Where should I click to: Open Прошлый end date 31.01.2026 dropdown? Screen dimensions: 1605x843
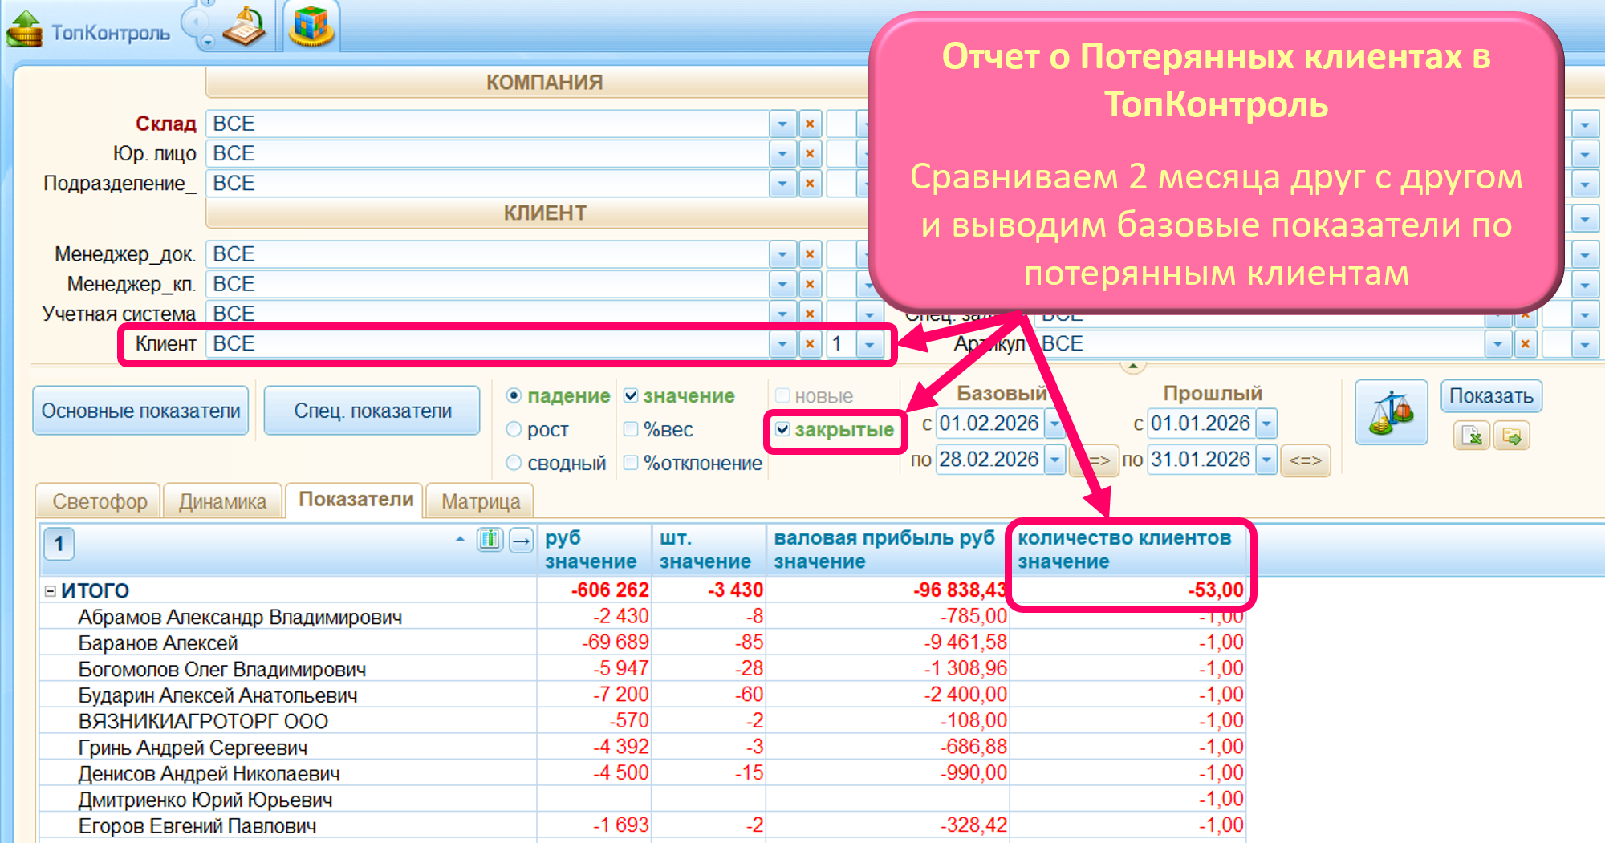[x=1266, y=460]
